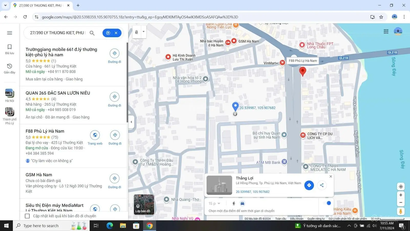The height and width of the screenshot is (231, 410).
Task: Click the blue dropped pin marker
Action: [235, 106]
